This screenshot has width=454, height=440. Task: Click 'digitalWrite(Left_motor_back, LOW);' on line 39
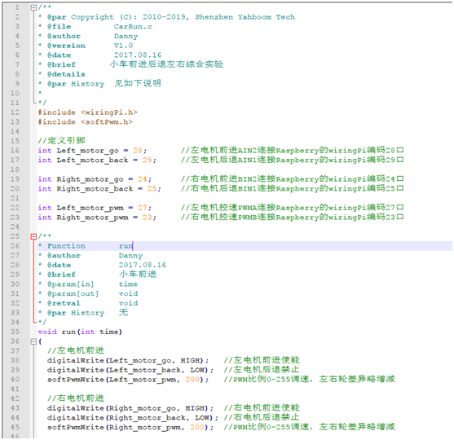(x=130, y=370)
